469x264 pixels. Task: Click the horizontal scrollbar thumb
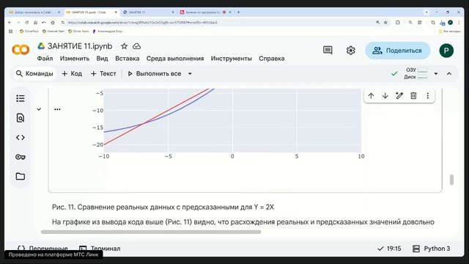click(x=151, y=232)
